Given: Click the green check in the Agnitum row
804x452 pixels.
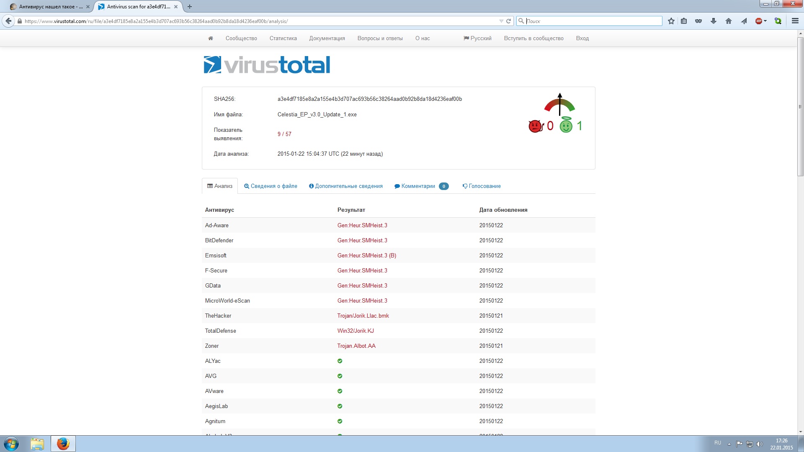Looking at the screenshot, I should pos(340,421).
